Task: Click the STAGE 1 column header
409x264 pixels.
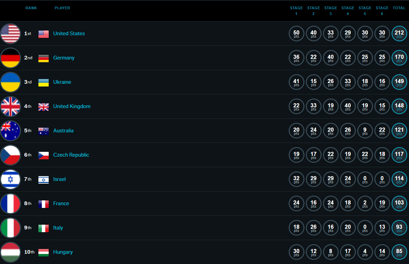Action: (x=296, y=11)
